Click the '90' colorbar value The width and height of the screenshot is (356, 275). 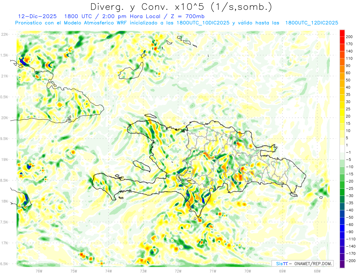pos(348,66)
